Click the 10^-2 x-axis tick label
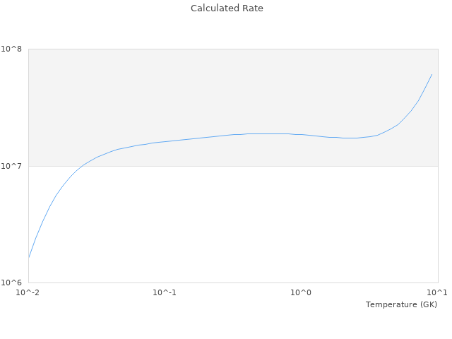Screen dimensions: 452x339 [28, 292]
